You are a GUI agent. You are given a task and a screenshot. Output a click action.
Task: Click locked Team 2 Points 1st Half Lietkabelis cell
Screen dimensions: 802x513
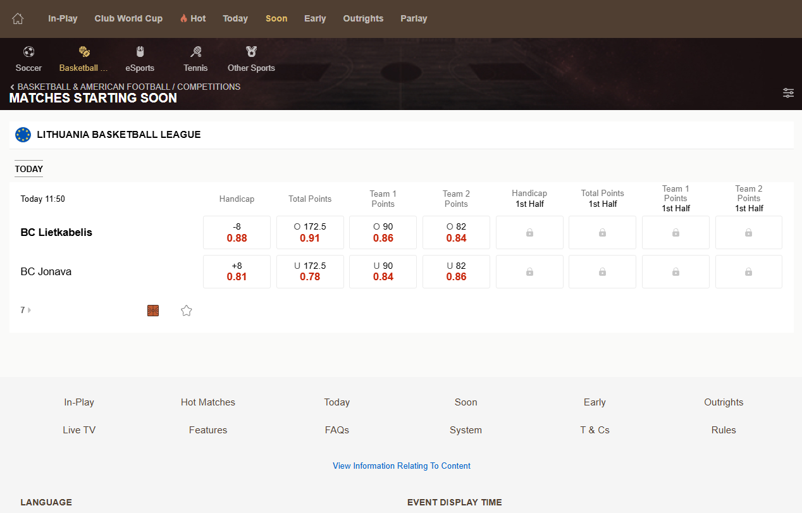click(x=749, y=233)
